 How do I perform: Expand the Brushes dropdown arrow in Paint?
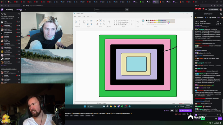coord(109,24)
